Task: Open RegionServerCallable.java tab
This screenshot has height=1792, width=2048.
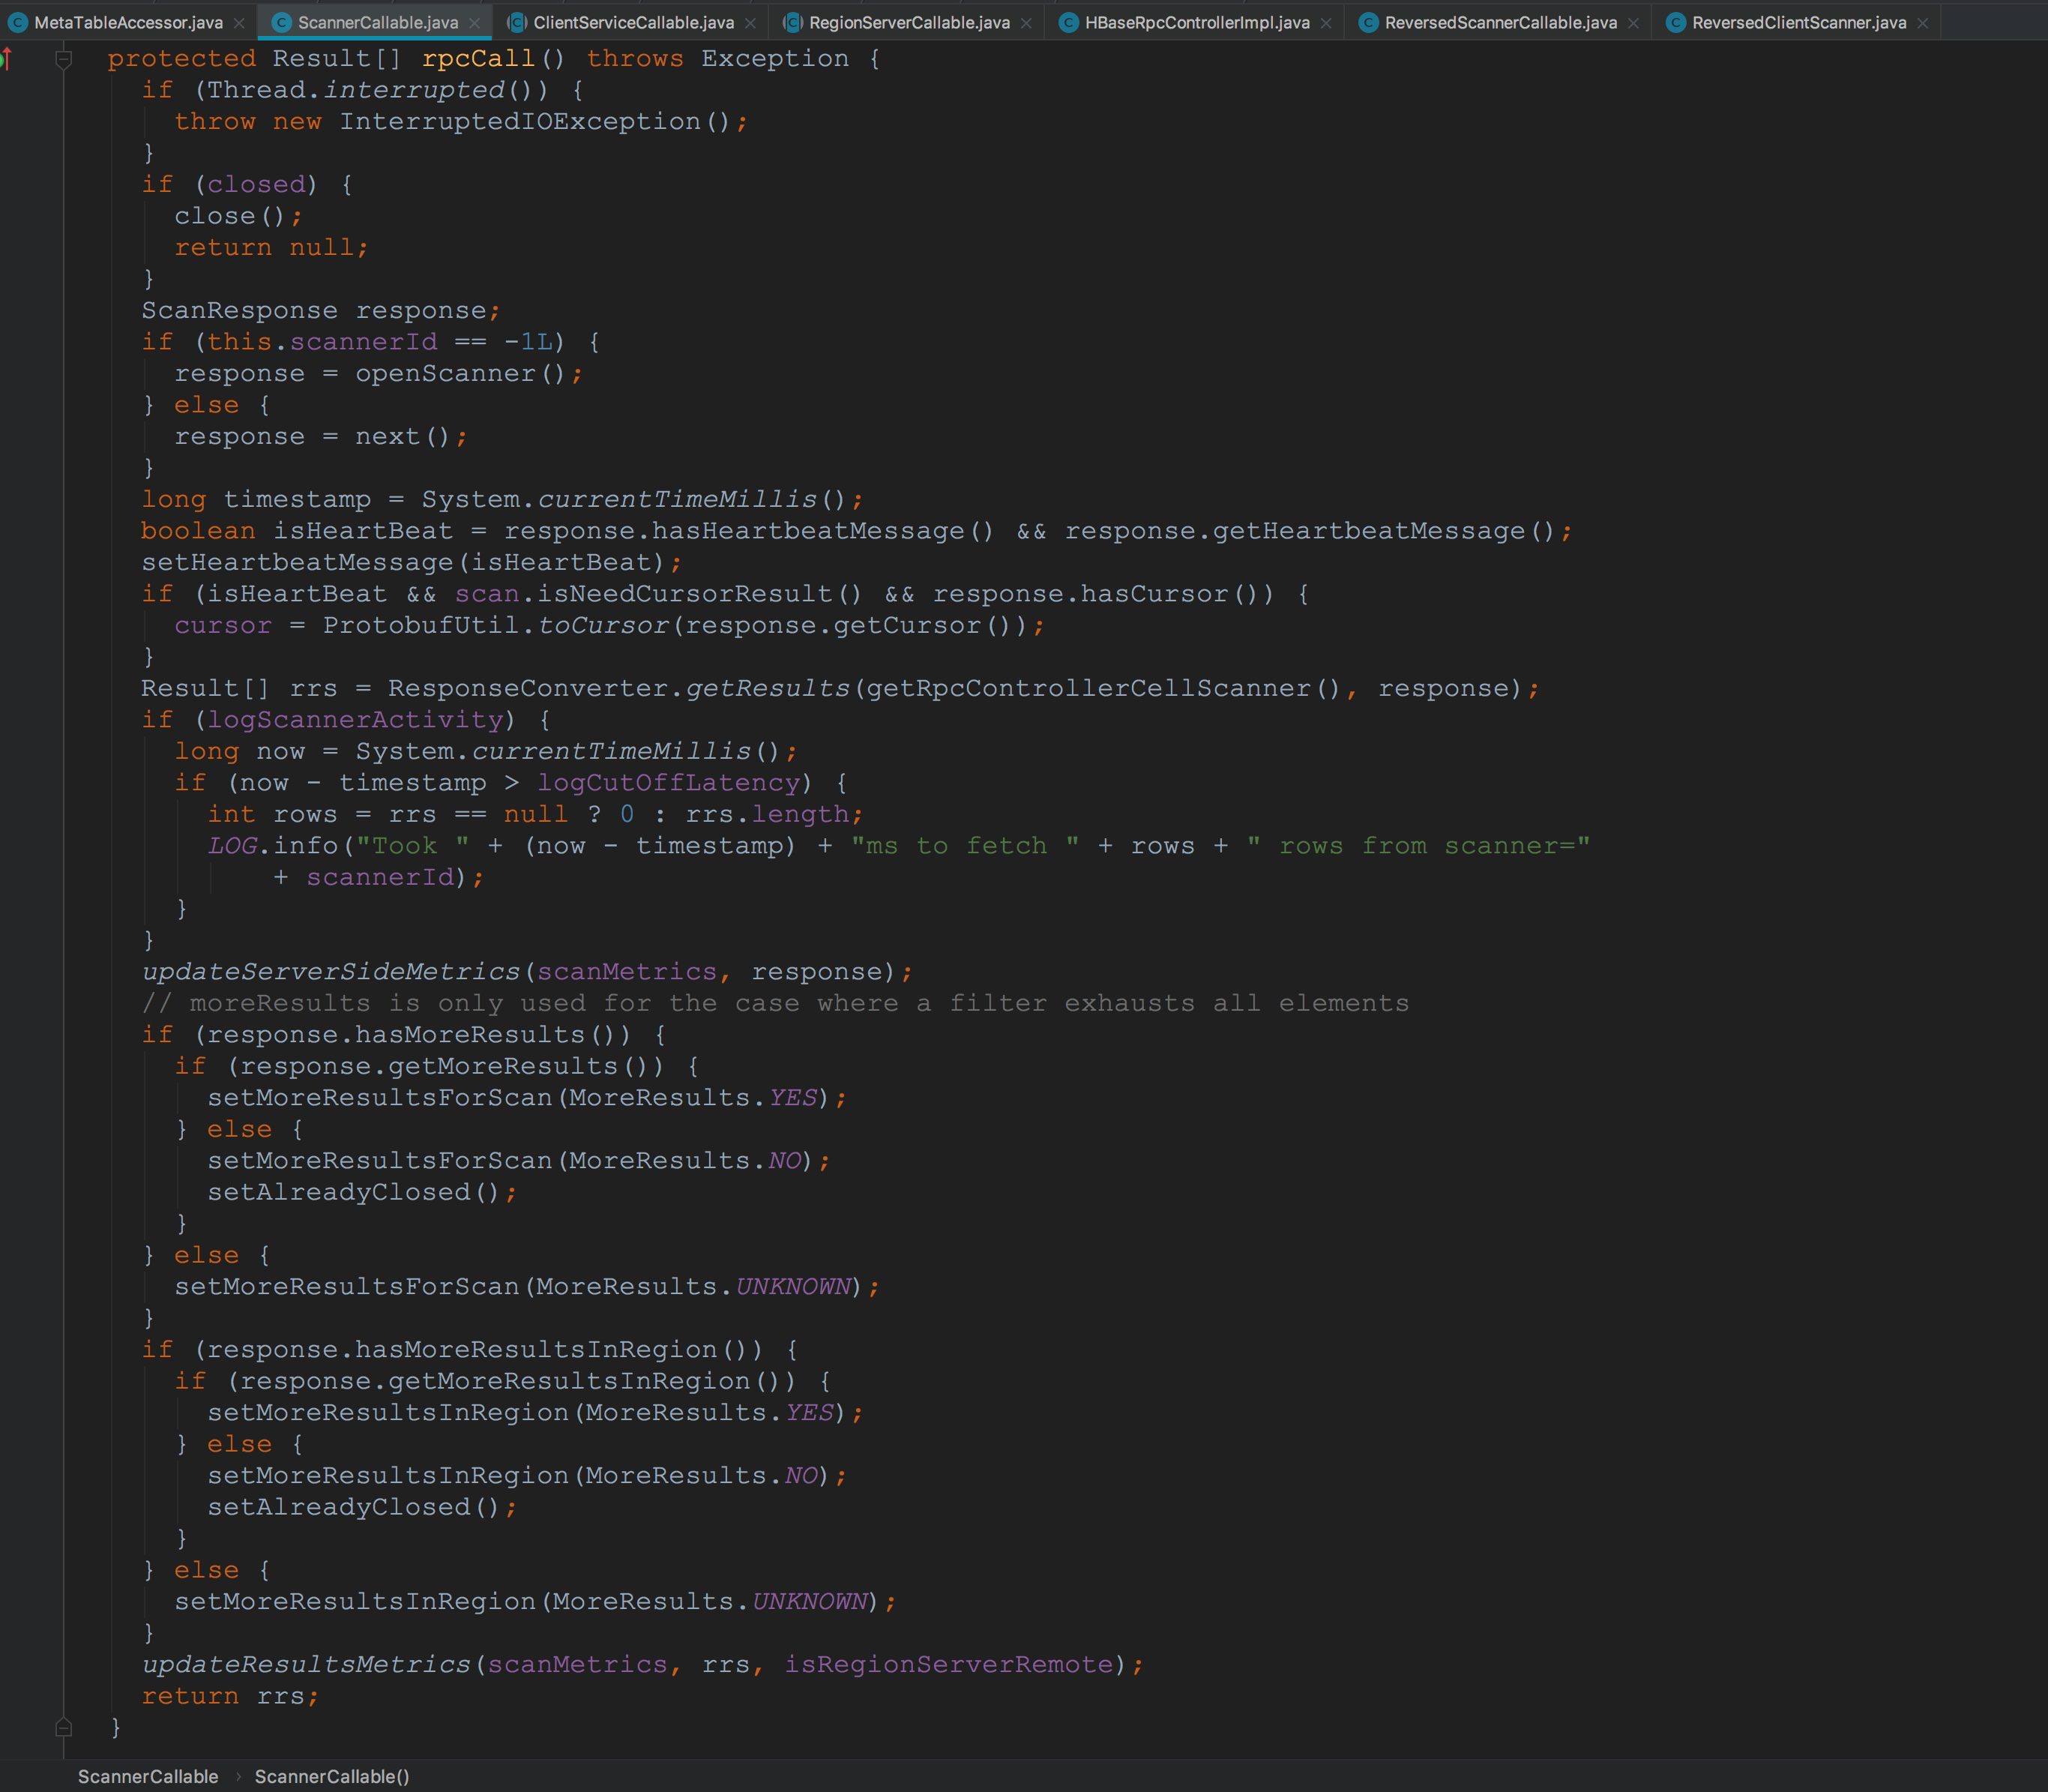Action: coord(909,22)
